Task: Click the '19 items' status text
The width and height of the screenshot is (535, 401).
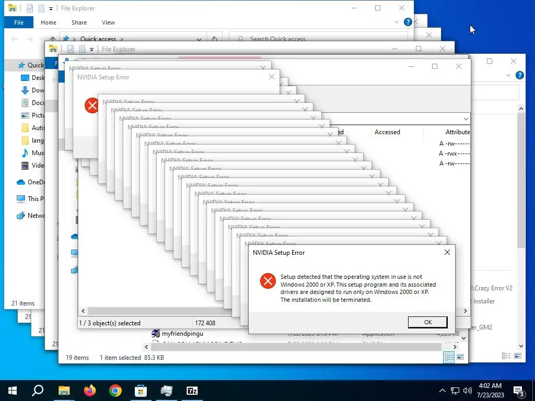Action: pos(77,357)
